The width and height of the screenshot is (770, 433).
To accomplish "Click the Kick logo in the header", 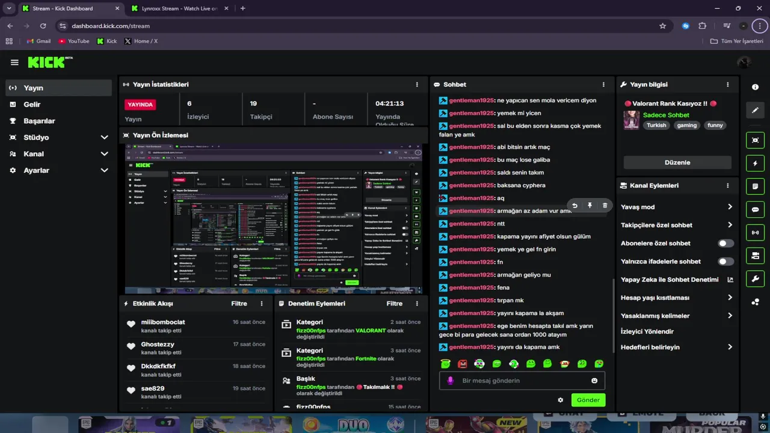I will [x=50, y=63].
